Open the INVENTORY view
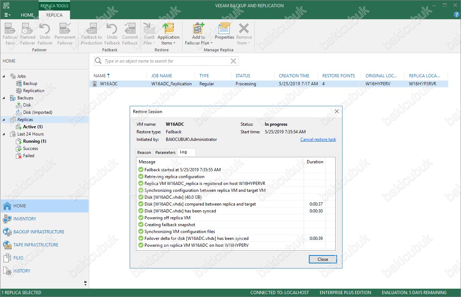461x297 pixels. [44, 219]
